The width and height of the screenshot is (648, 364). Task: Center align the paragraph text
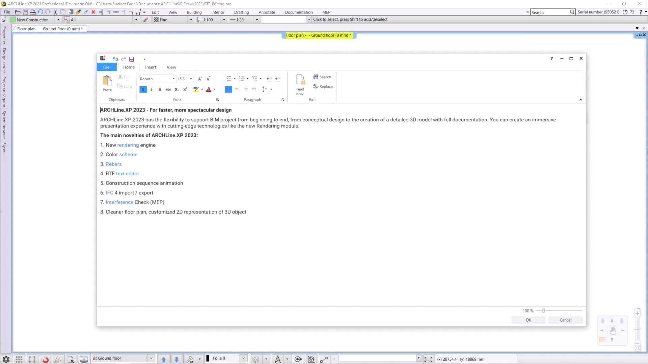tap(237, 89)
